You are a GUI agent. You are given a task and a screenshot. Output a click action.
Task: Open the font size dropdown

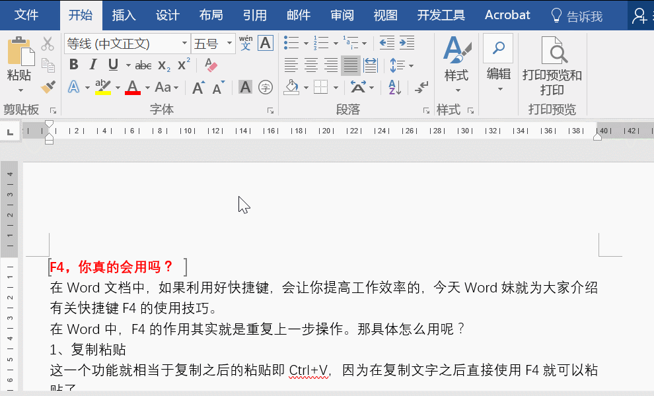(229, 44)
